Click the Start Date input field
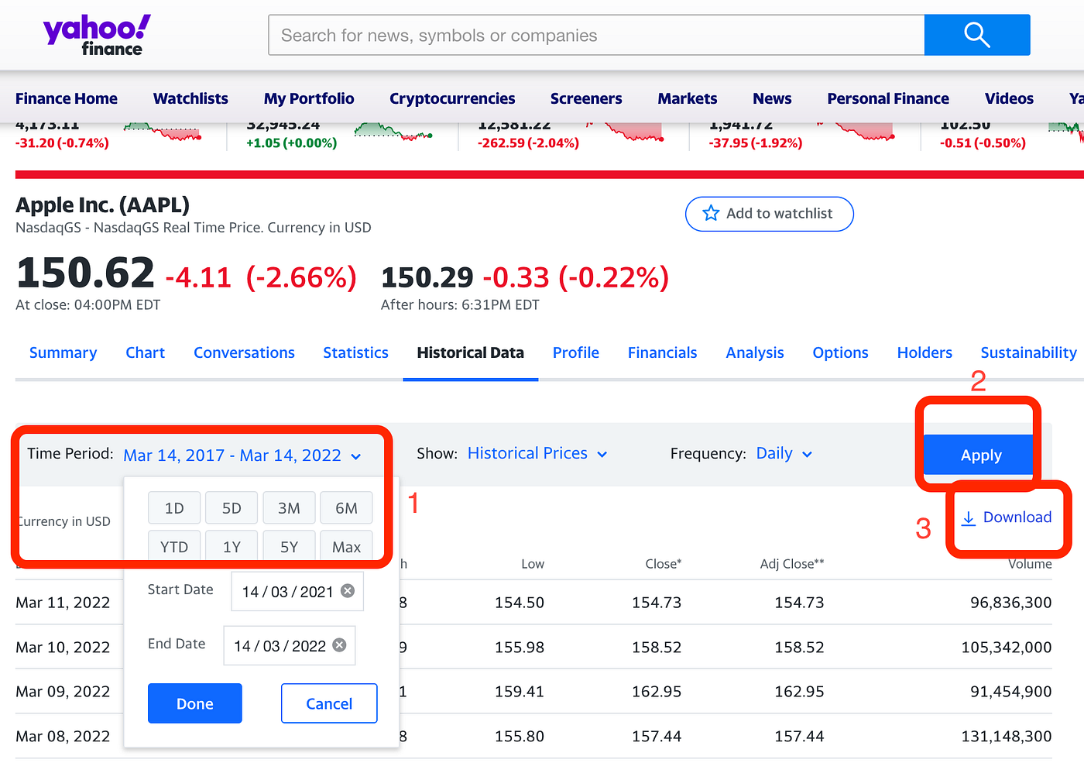Viewport: 1084px width, 770px height. coord(297,591)
